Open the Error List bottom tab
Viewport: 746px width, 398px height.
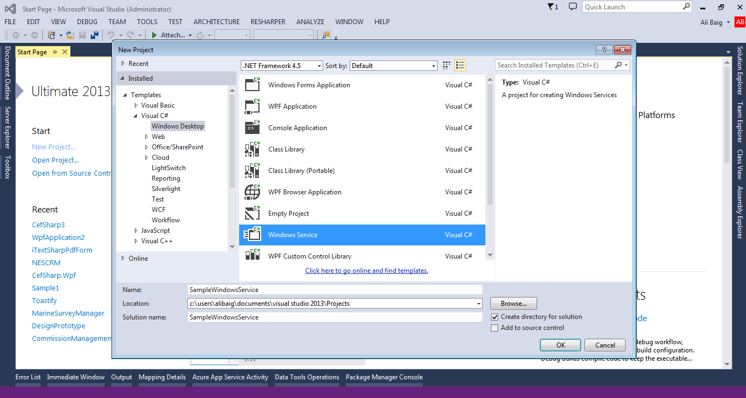(x=28, y=377)
